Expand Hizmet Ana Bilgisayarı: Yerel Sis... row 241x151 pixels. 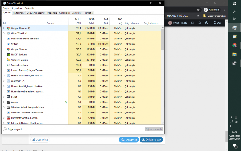pyautogui.click(x=4, y=76)
